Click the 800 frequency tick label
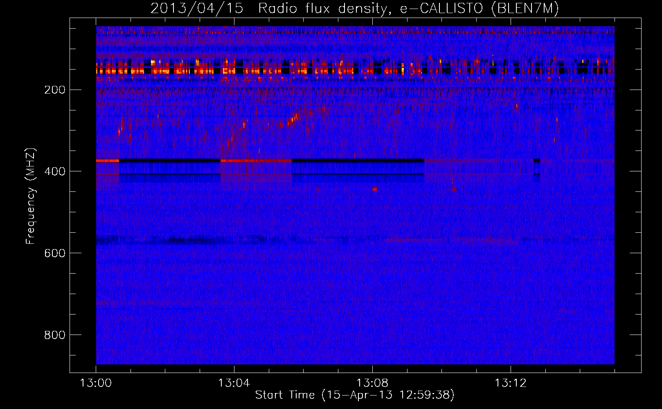662x409 pixels. 55,335
